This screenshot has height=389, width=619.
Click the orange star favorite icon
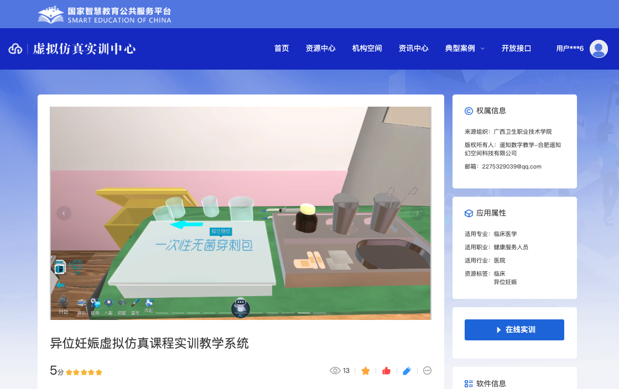click(365, 371)
